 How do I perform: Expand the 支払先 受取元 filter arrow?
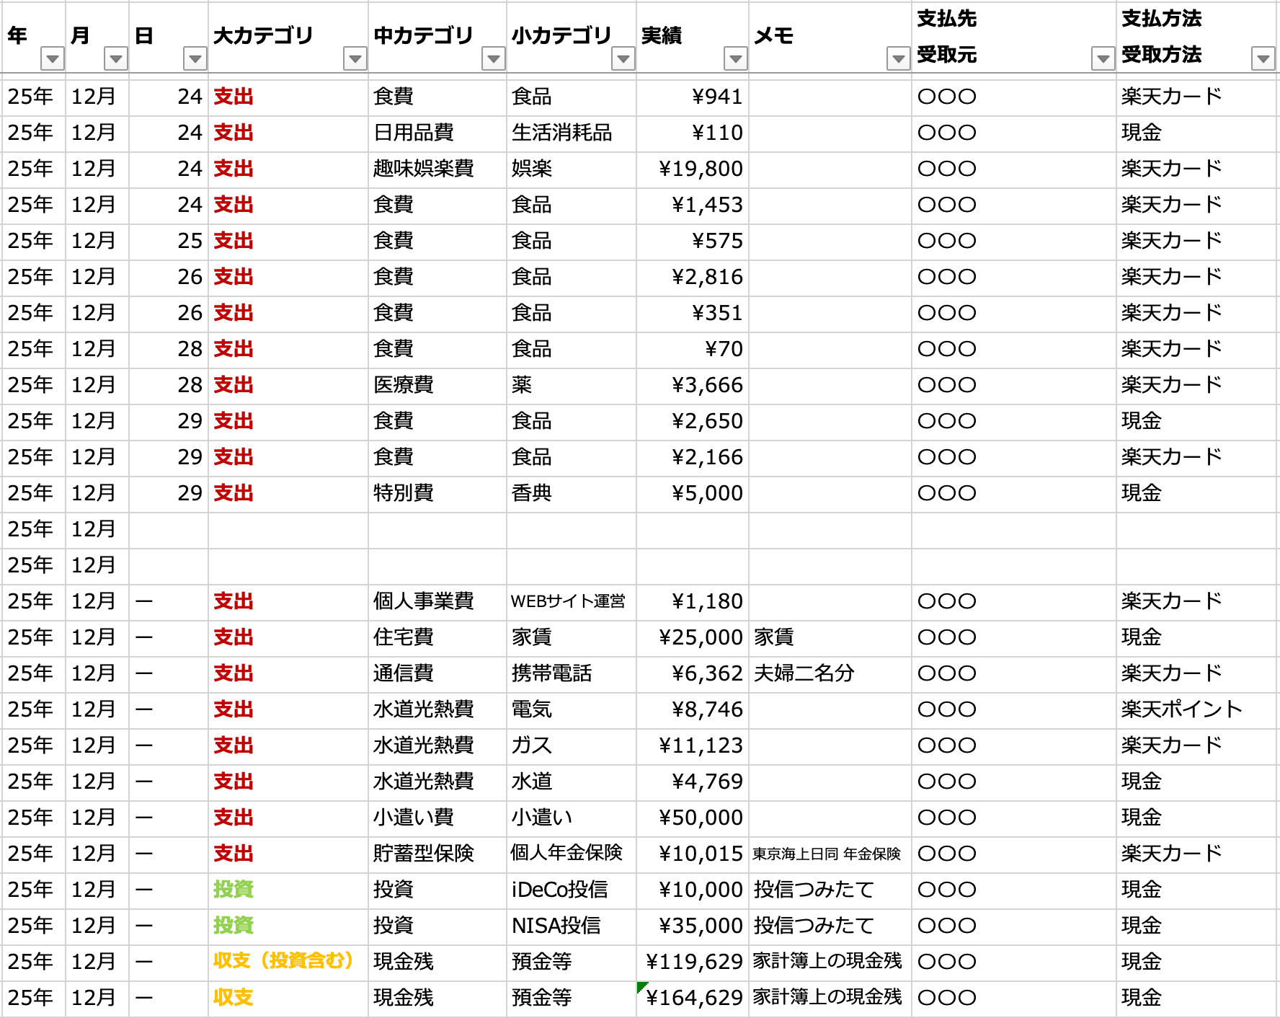pyautogui.click(x=1103, y=58)
